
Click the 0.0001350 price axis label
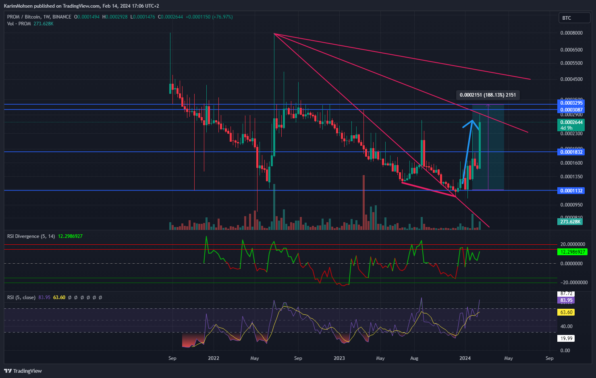pyautogui.click(x=571, y=177)
